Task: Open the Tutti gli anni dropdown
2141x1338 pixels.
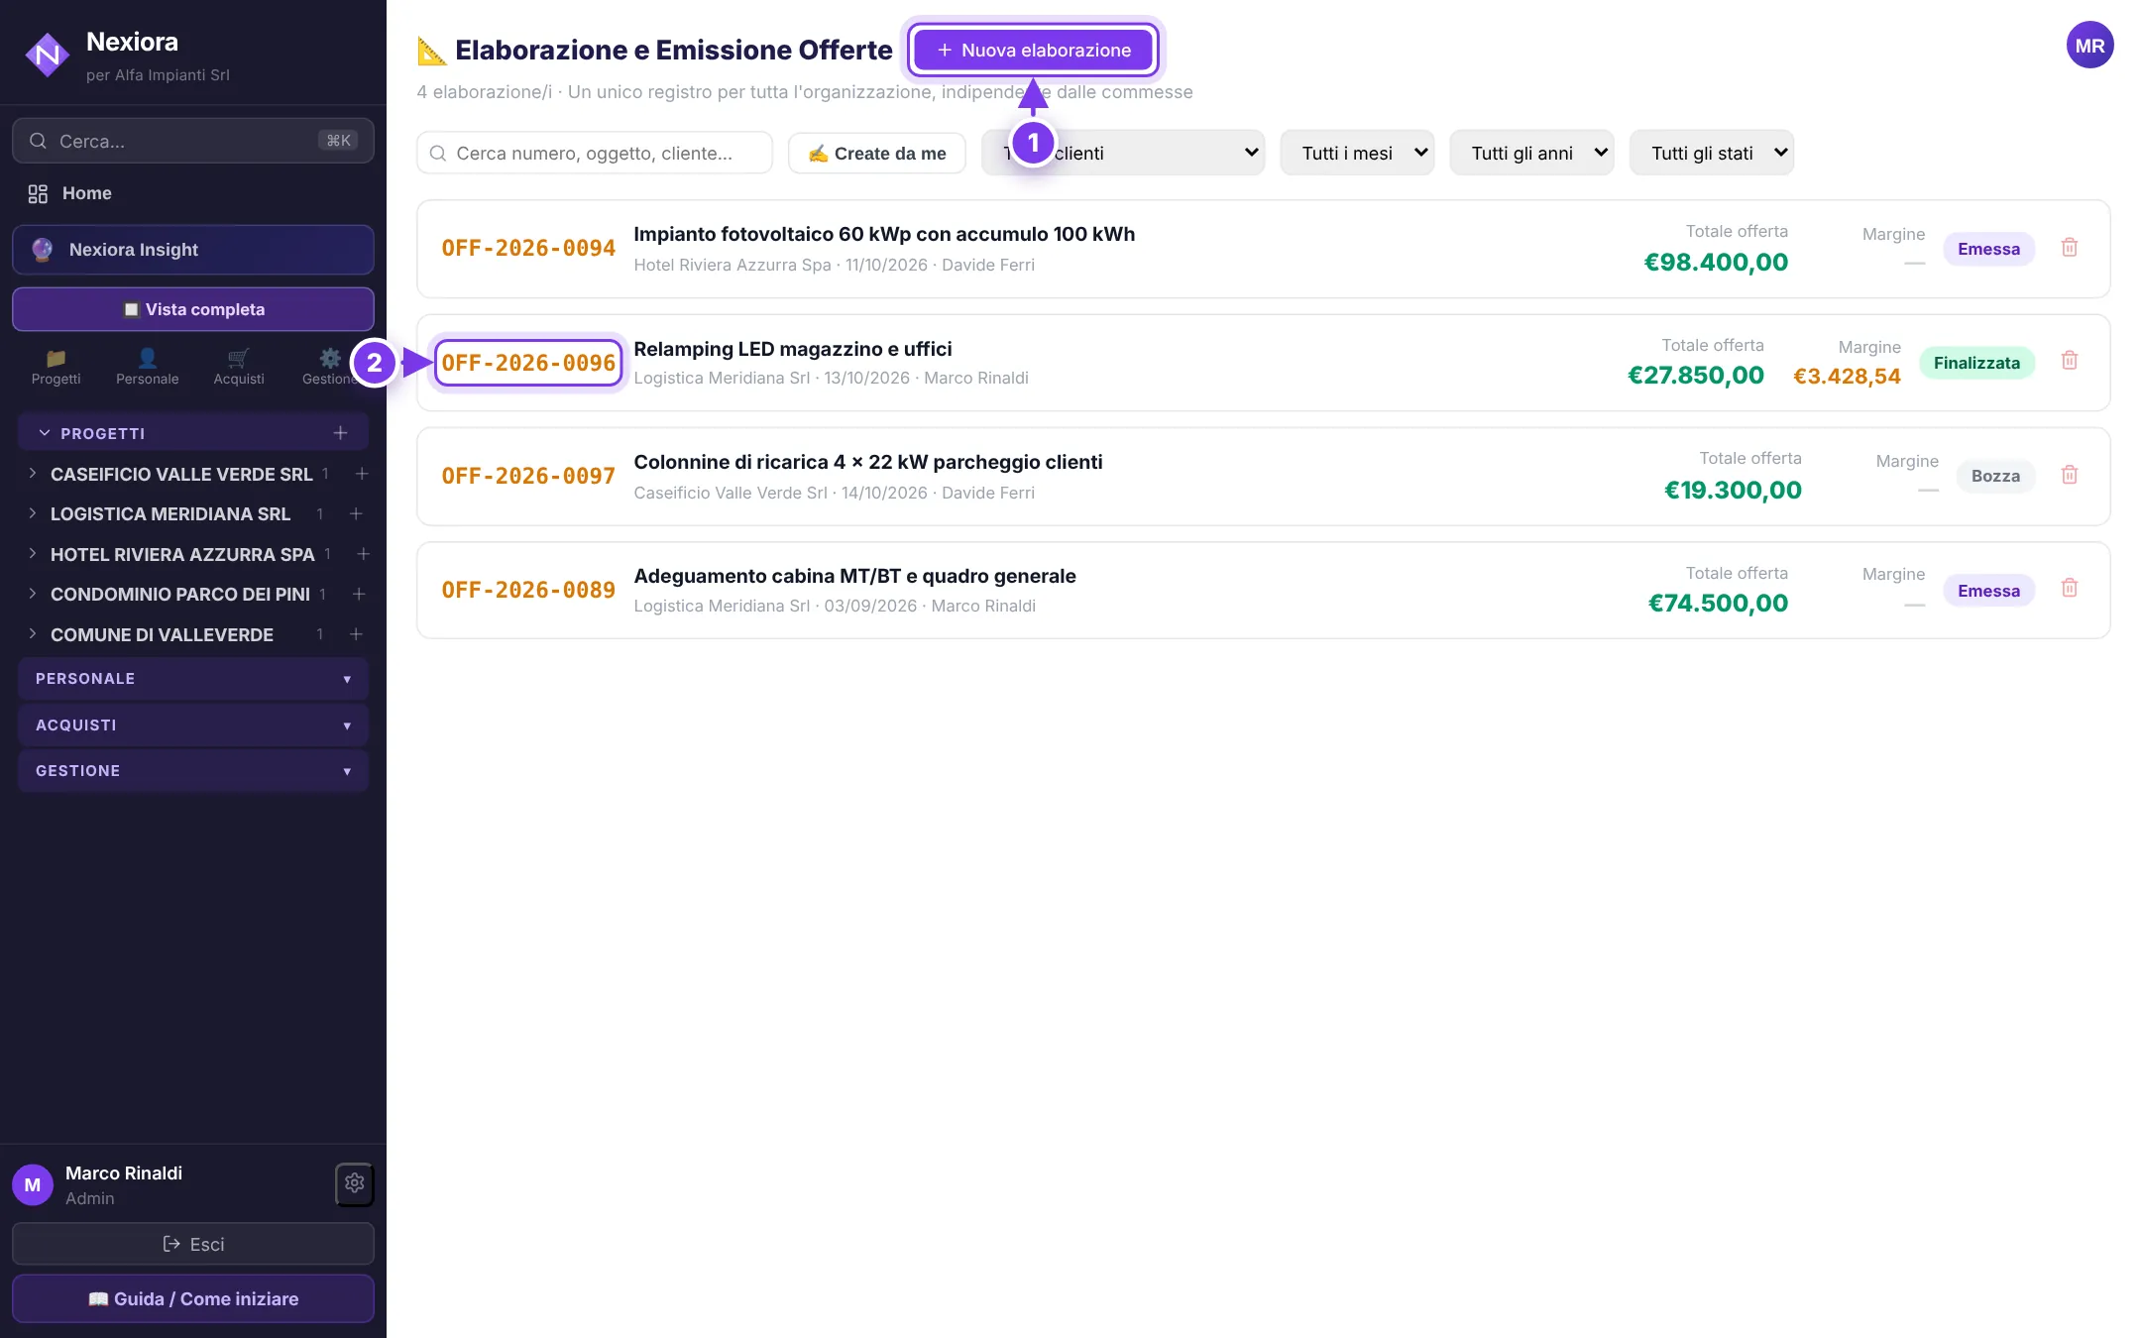Action: [x=1531, y=153]
